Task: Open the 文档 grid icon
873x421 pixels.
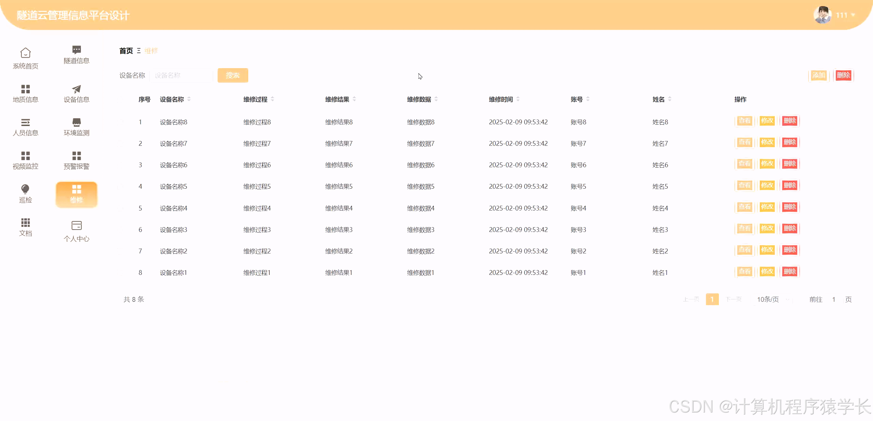Action: (25, 222)
